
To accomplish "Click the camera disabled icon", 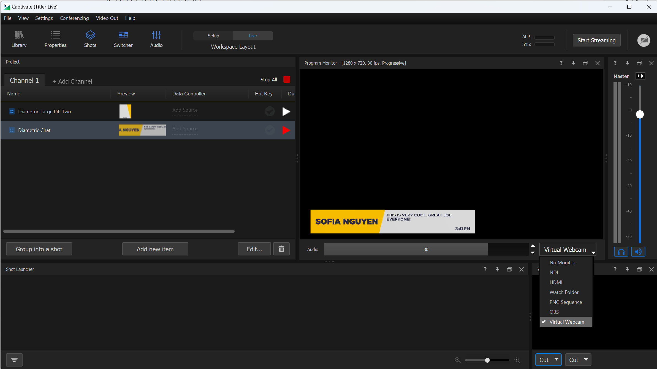I will point(644,40).
